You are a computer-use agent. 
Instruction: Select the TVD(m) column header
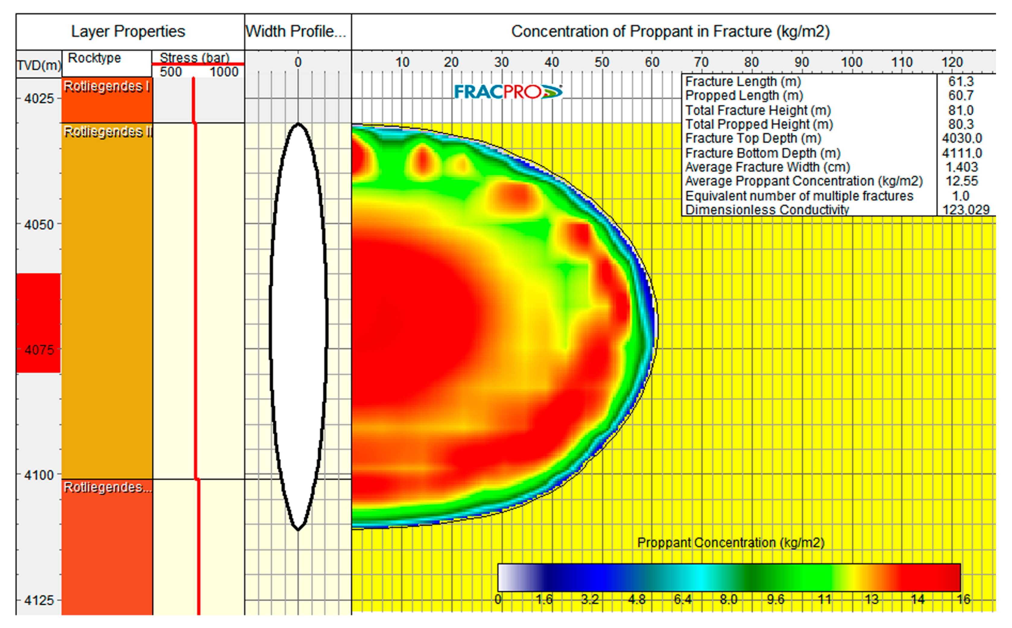coord(39,65)
